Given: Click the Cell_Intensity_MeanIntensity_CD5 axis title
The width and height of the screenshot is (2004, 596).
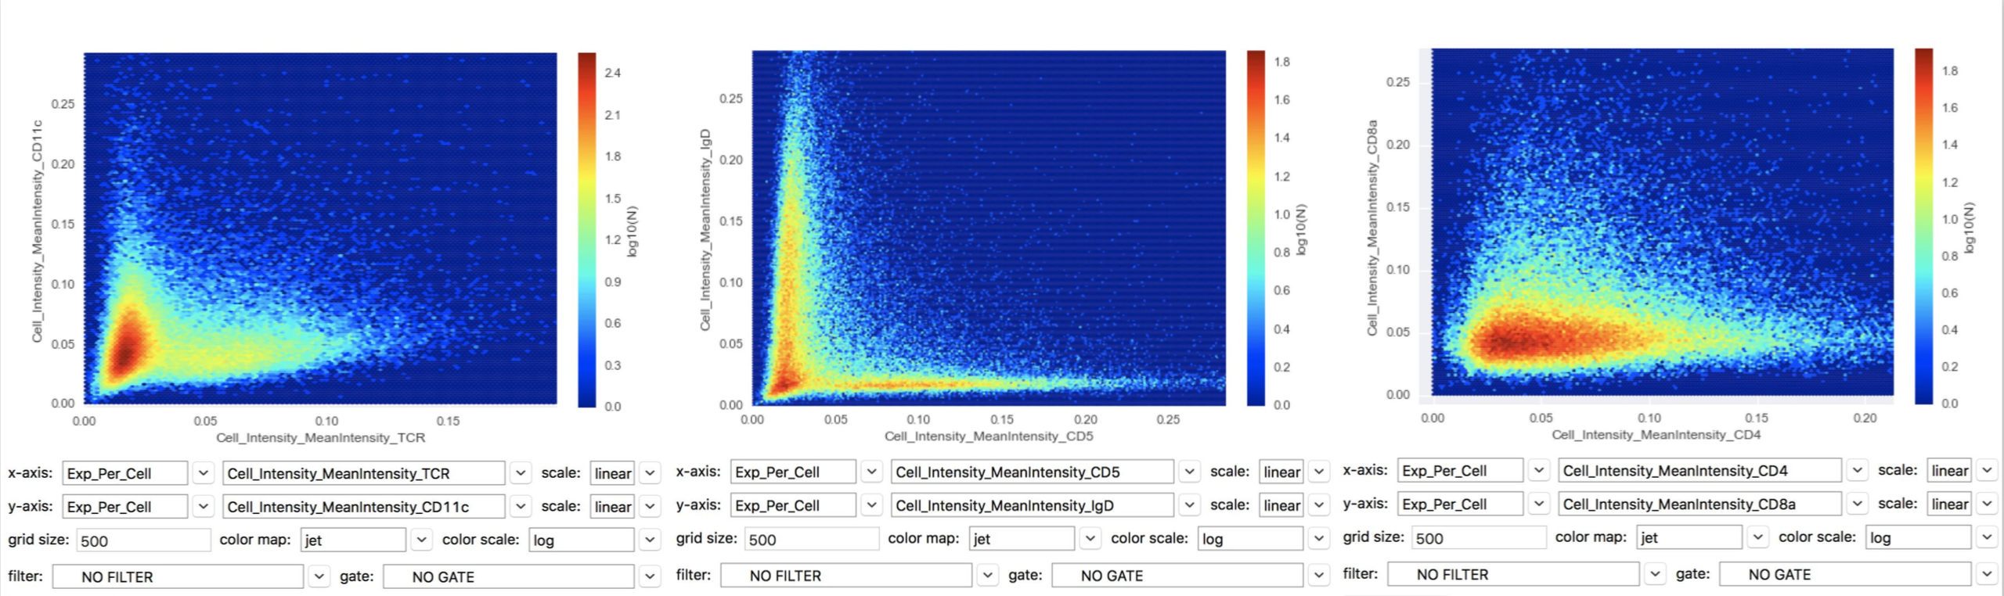Looking at the screenshot, I should pyautogui.click(x=989, y=436).
